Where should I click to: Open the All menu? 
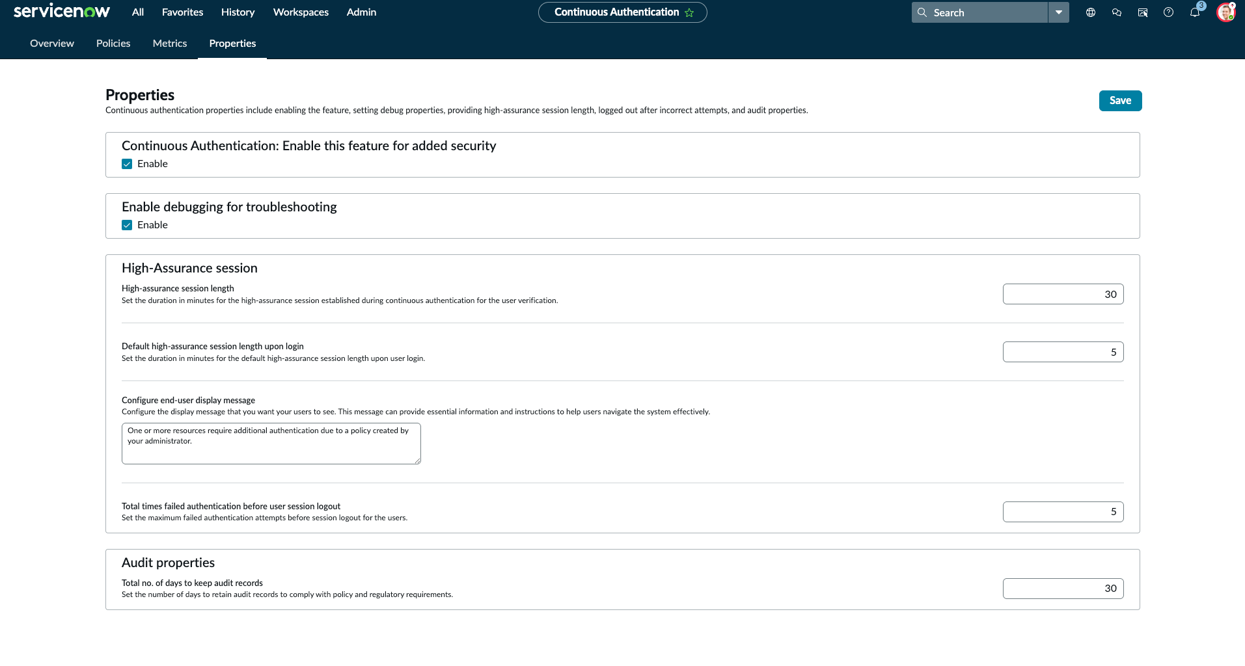138,12
